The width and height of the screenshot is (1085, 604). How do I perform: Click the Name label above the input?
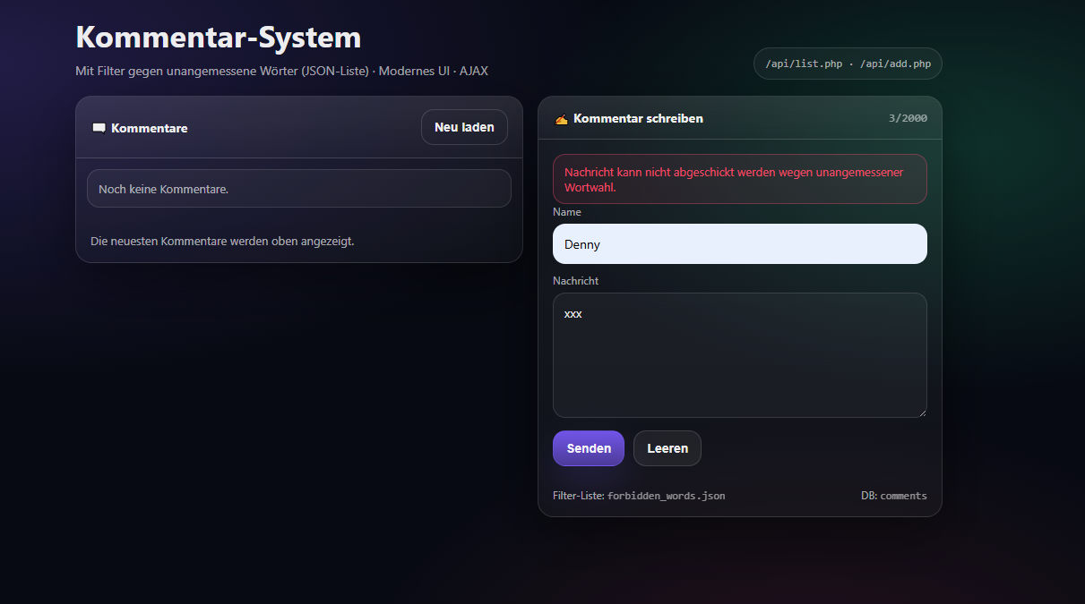point(566,212)
